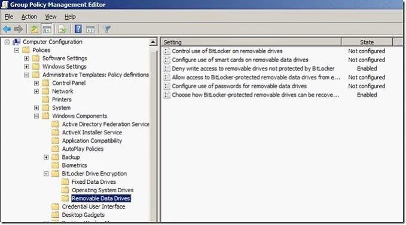Click the Credential User Interface folder icon
Viewport: 406px width, 225px height.
click(x=55, y=206)
